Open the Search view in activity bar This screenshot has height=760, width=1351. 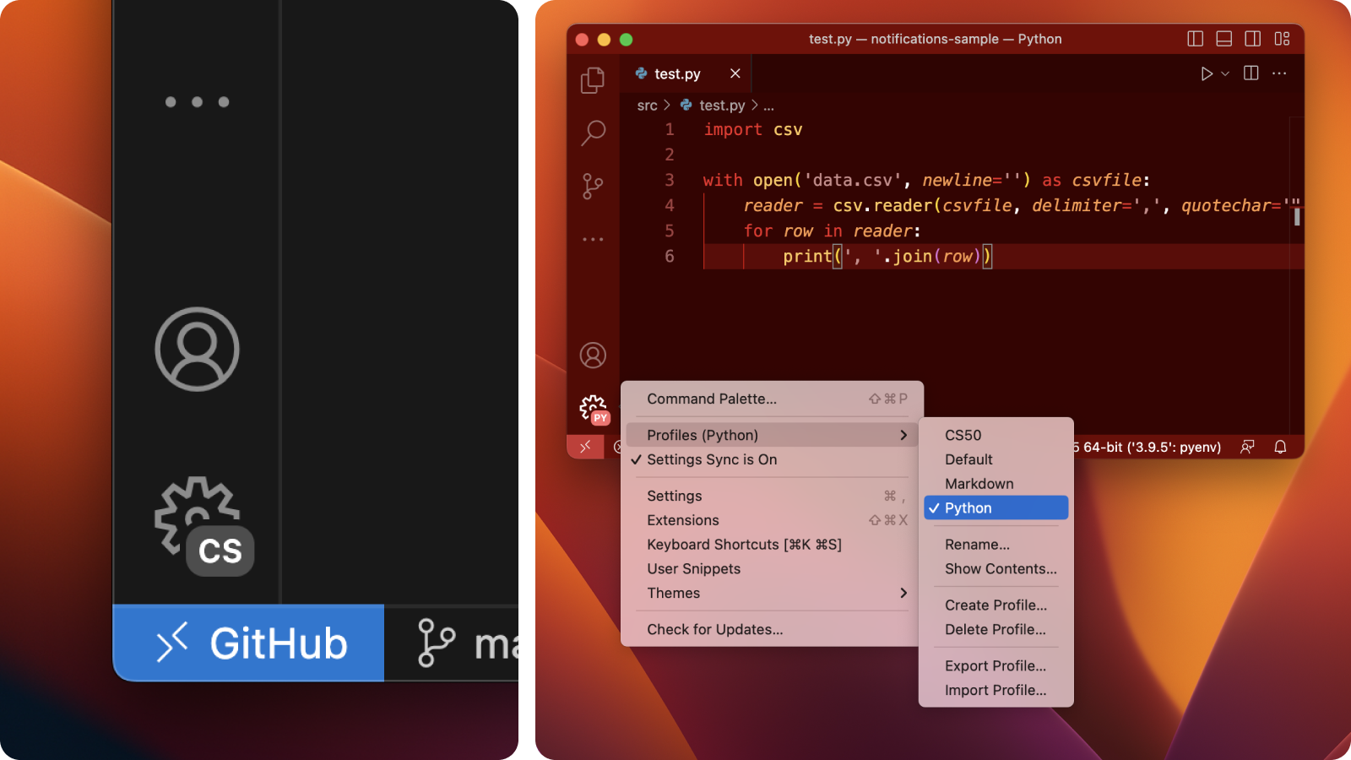[593, 133]
